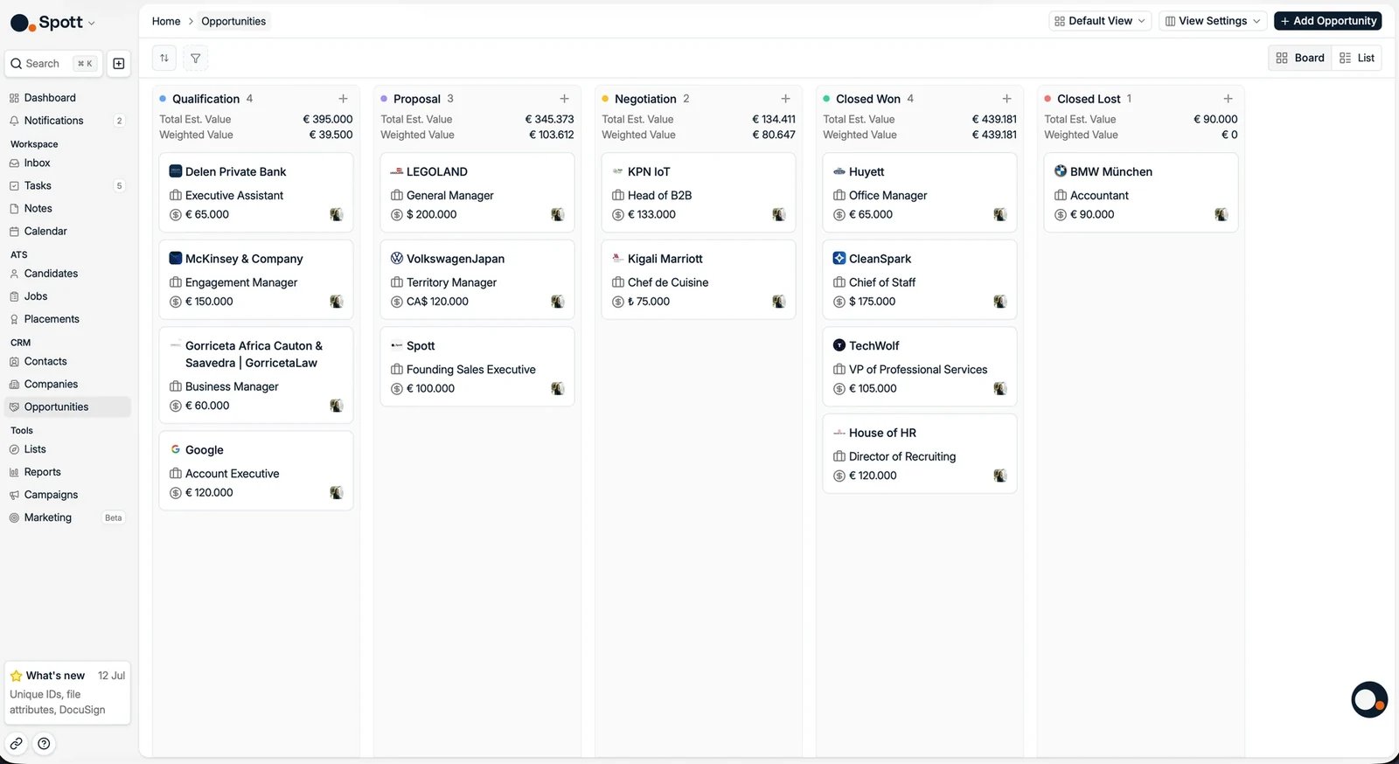The height and width of the screenshot is (764, 1399).
Task: Open the chat widget bubble
Action: point(1369,699)
